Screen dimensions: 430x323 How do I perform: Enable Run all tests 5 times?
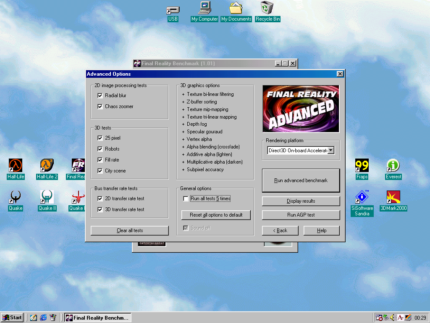(186, 199)
